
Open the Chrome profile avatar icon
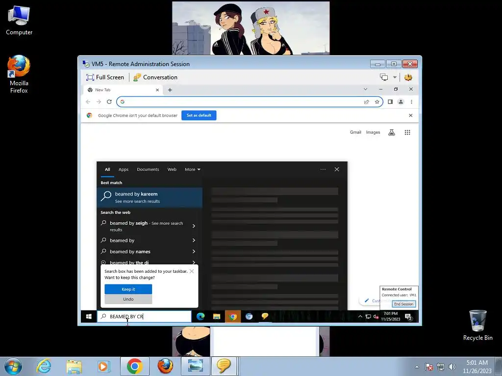(x=401, y=102)
